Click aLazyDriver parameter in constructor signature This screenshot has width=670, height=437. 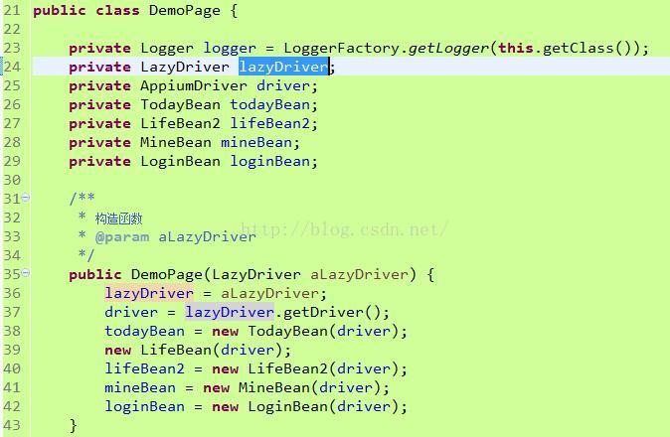[359, 274]
